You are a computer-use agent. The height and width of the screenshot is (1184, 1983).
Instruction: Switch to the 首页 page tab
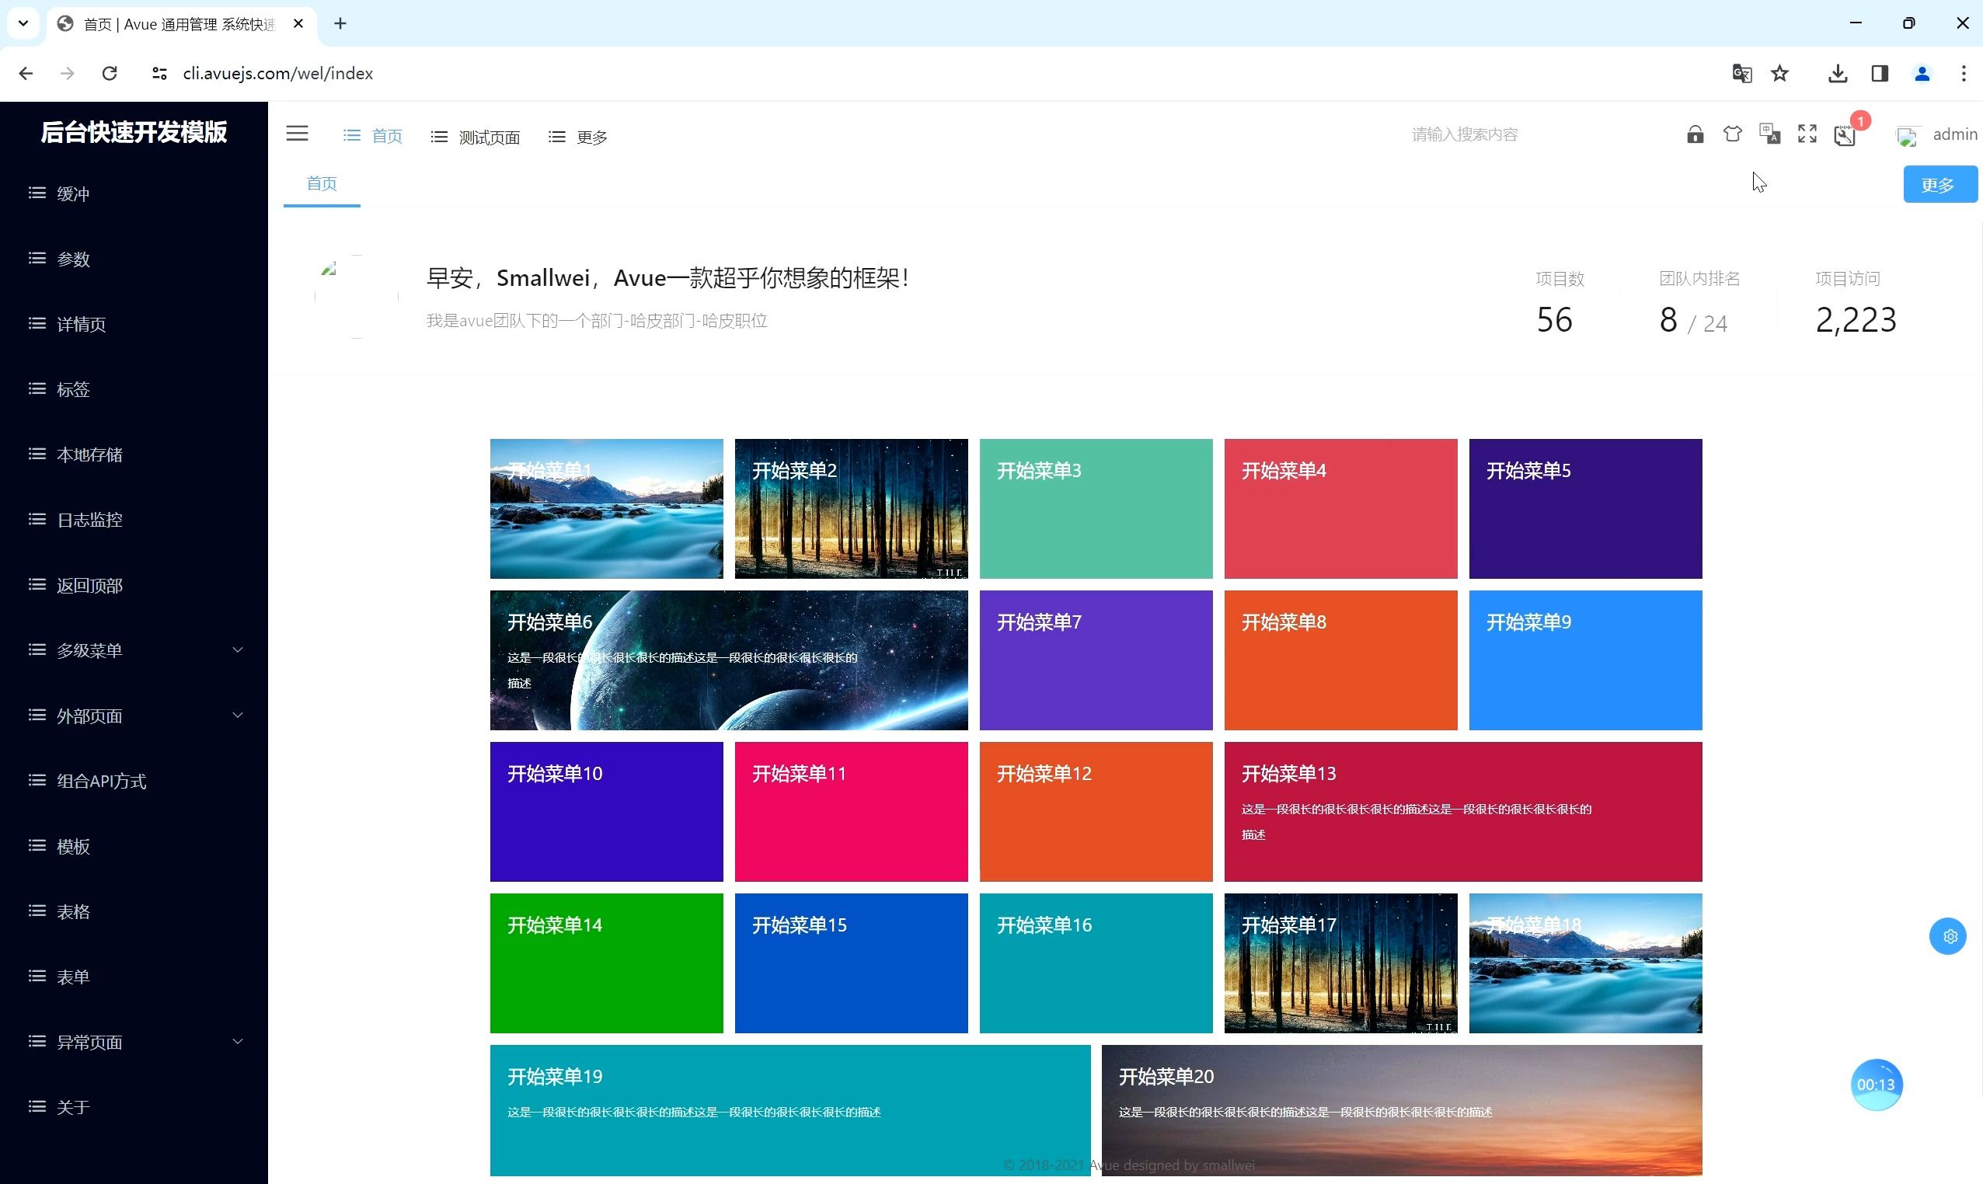tap(322, 183)
